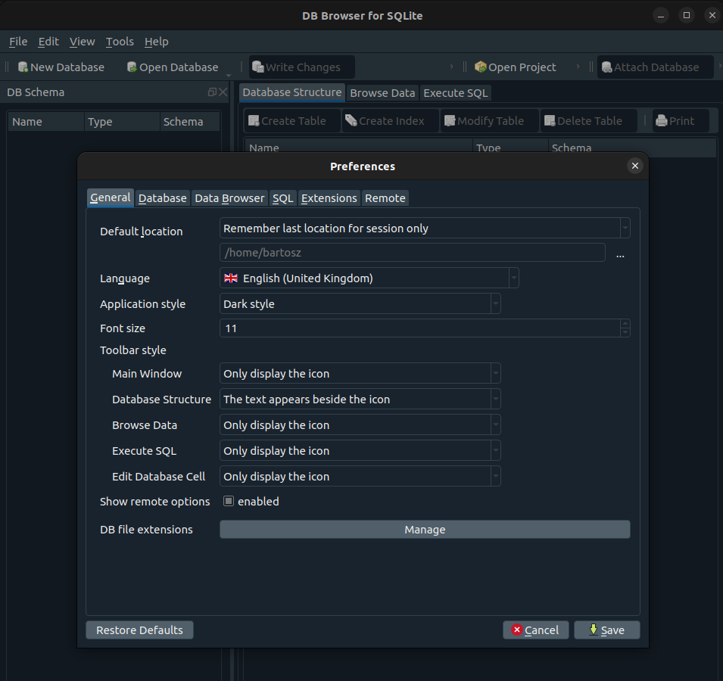The height and width of the screenshot is (681, 723).
Task: Switch to the SQL preferences tab
Action: 282,198
